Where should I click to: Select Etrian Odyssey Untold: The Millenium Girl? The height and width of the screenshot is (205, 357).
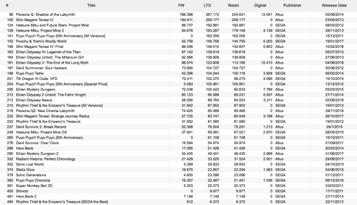click(x=50, y=57)
